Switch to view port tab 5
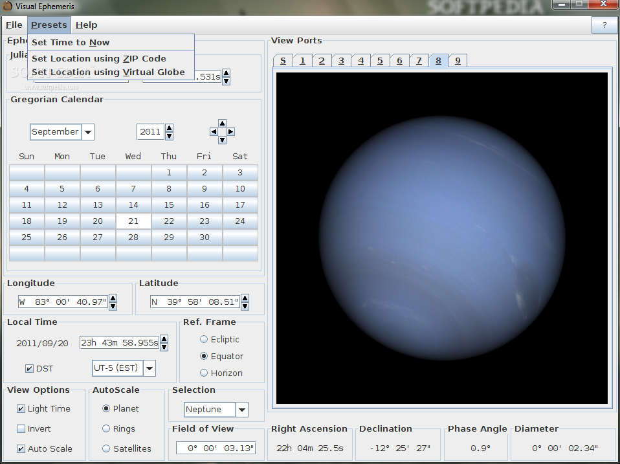 click(x=380, y=61)
